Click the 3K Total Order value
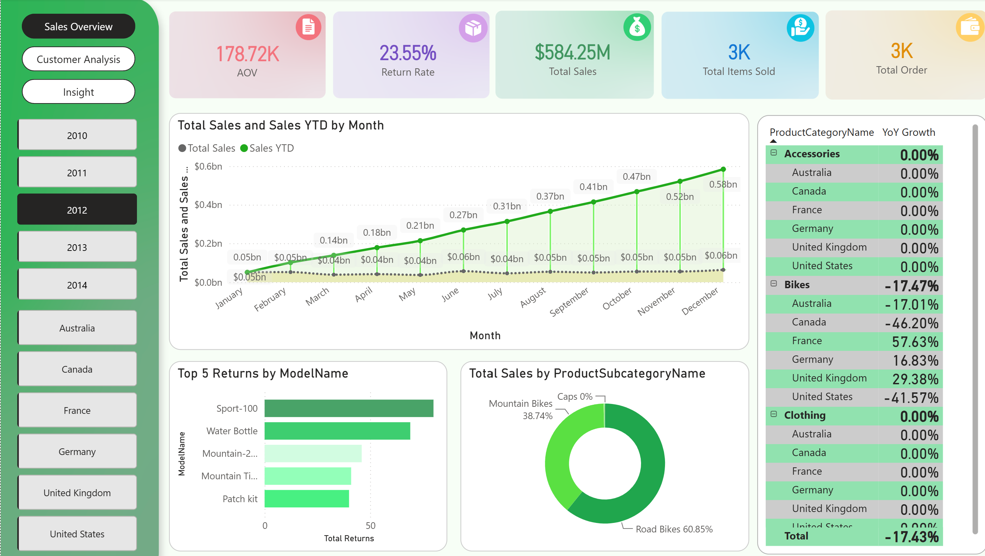This screenshot has width=985, height=556. point(901,51)
